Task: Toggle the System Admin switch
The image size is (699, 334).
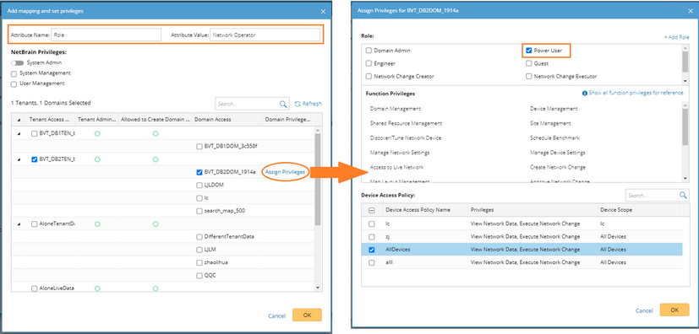Action: [x=18, y=62]
